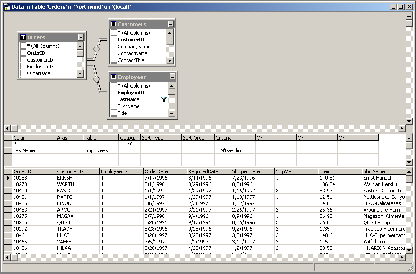Viewport: 416px width, 274px height.
Task: Click the Output column header
Action: point(129,138)
